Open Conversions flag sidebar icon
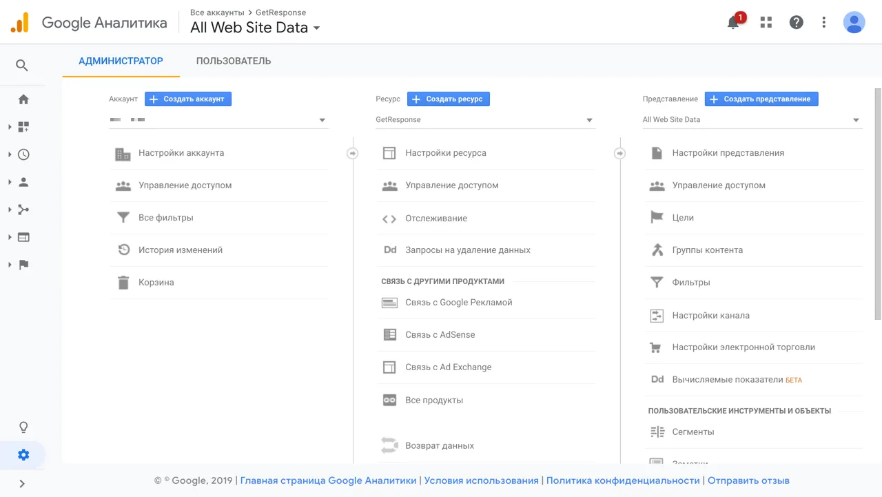Viewport: 882px width, 497px height. coord(23,265)
